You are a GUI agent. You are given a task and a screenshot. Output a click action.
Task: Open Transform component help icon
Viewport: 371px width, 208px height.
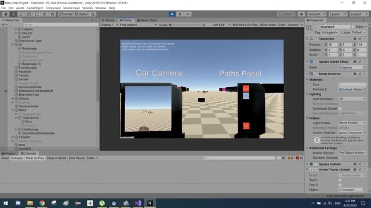[x=355, y=39]
